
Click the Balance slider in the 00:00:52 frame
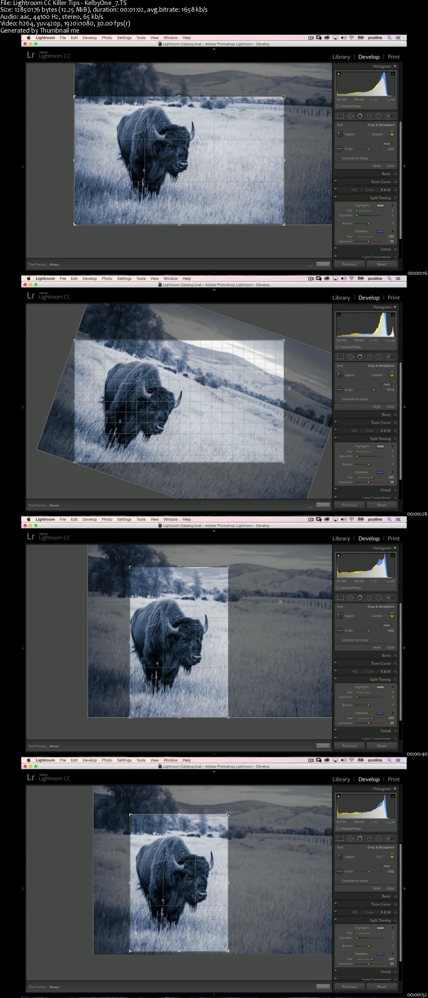[368, 946]
